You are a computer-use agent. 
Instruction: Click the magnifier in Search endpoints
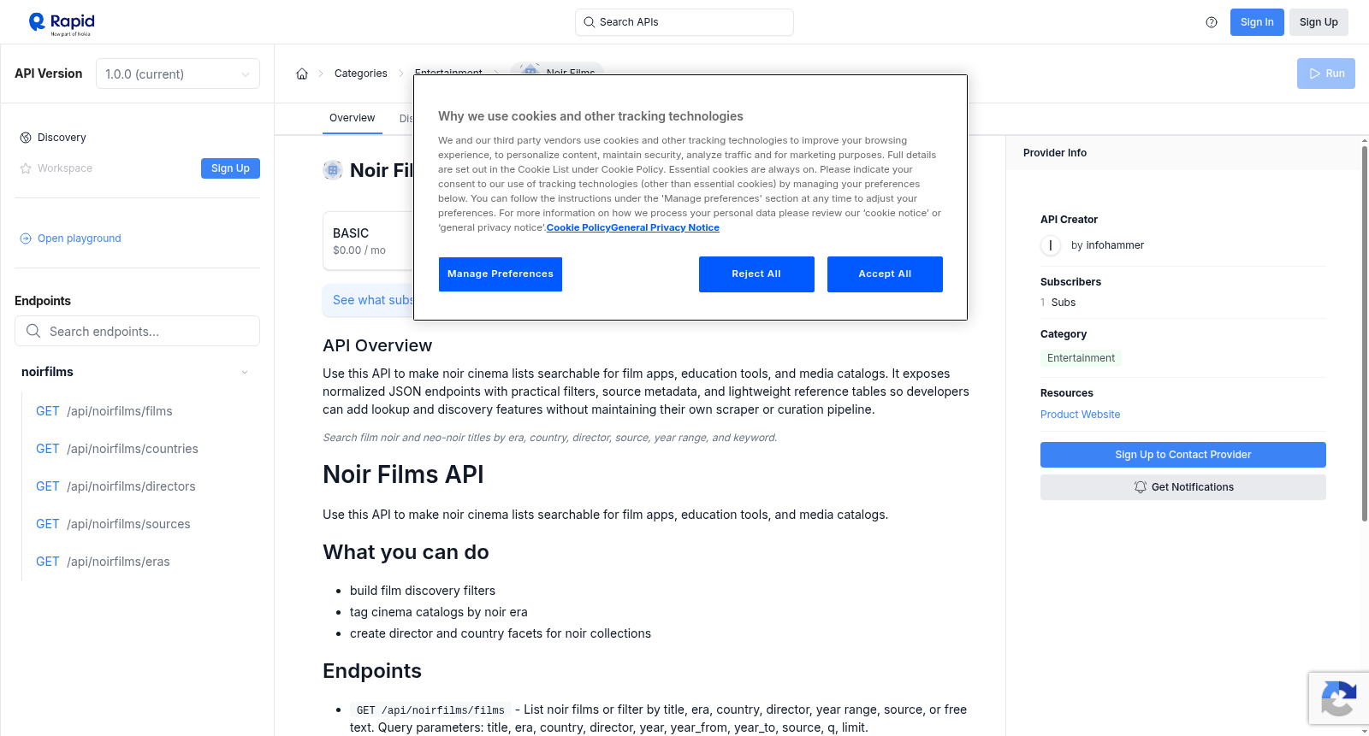coord(33,331)
